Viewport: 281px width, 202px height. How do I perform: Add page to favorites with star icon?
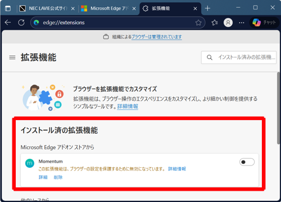point(198,22)
